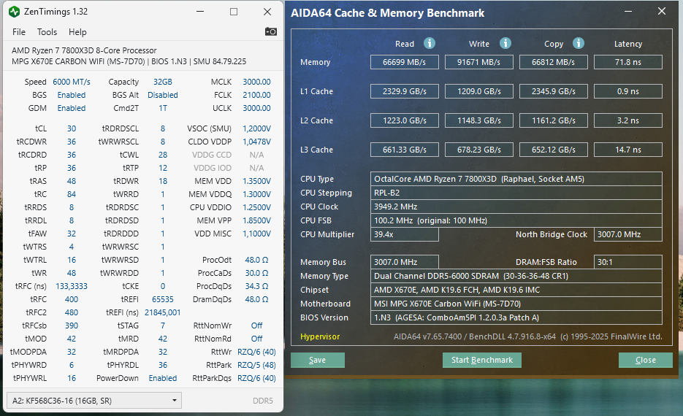
Task: Click the North Bridge Clock value 3007.0 MHz
Action: click(627, 234)
